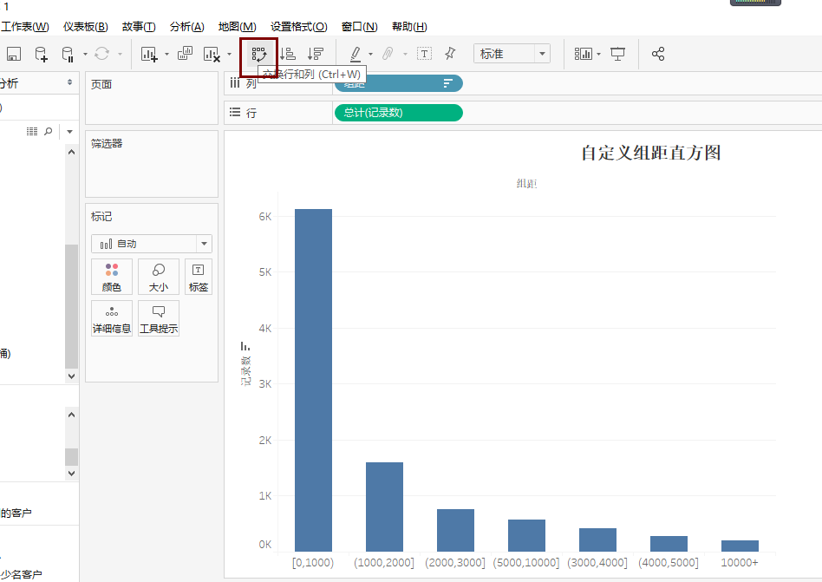
Task: Sort descending using toolbar icon
Action: [316, 54]
